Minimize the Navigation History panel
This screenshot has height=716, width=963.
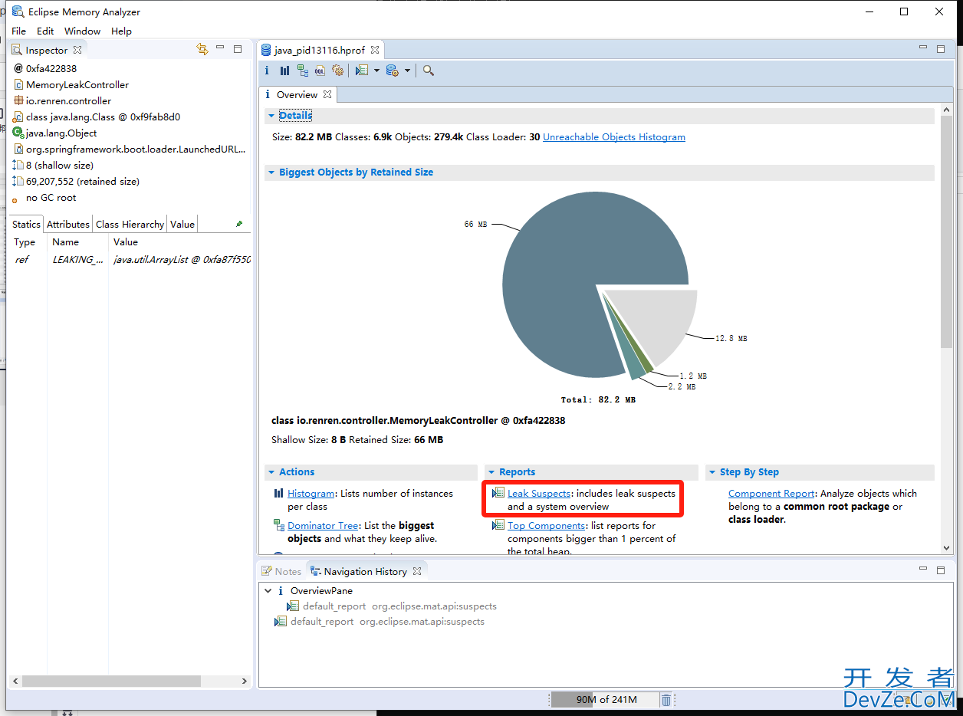click(x=923, y=570)
